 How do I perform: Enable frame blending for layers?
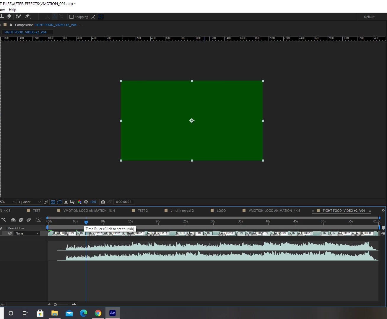(x=21, y=220)
